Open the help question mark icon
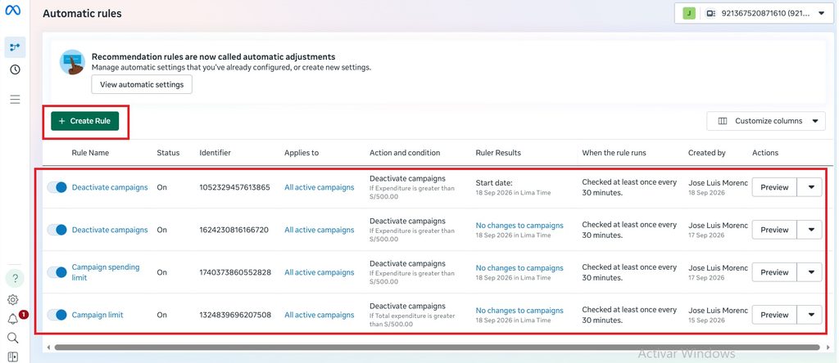Image resolution: width=839 pixels, height=363 pixels. coord(15,278)
